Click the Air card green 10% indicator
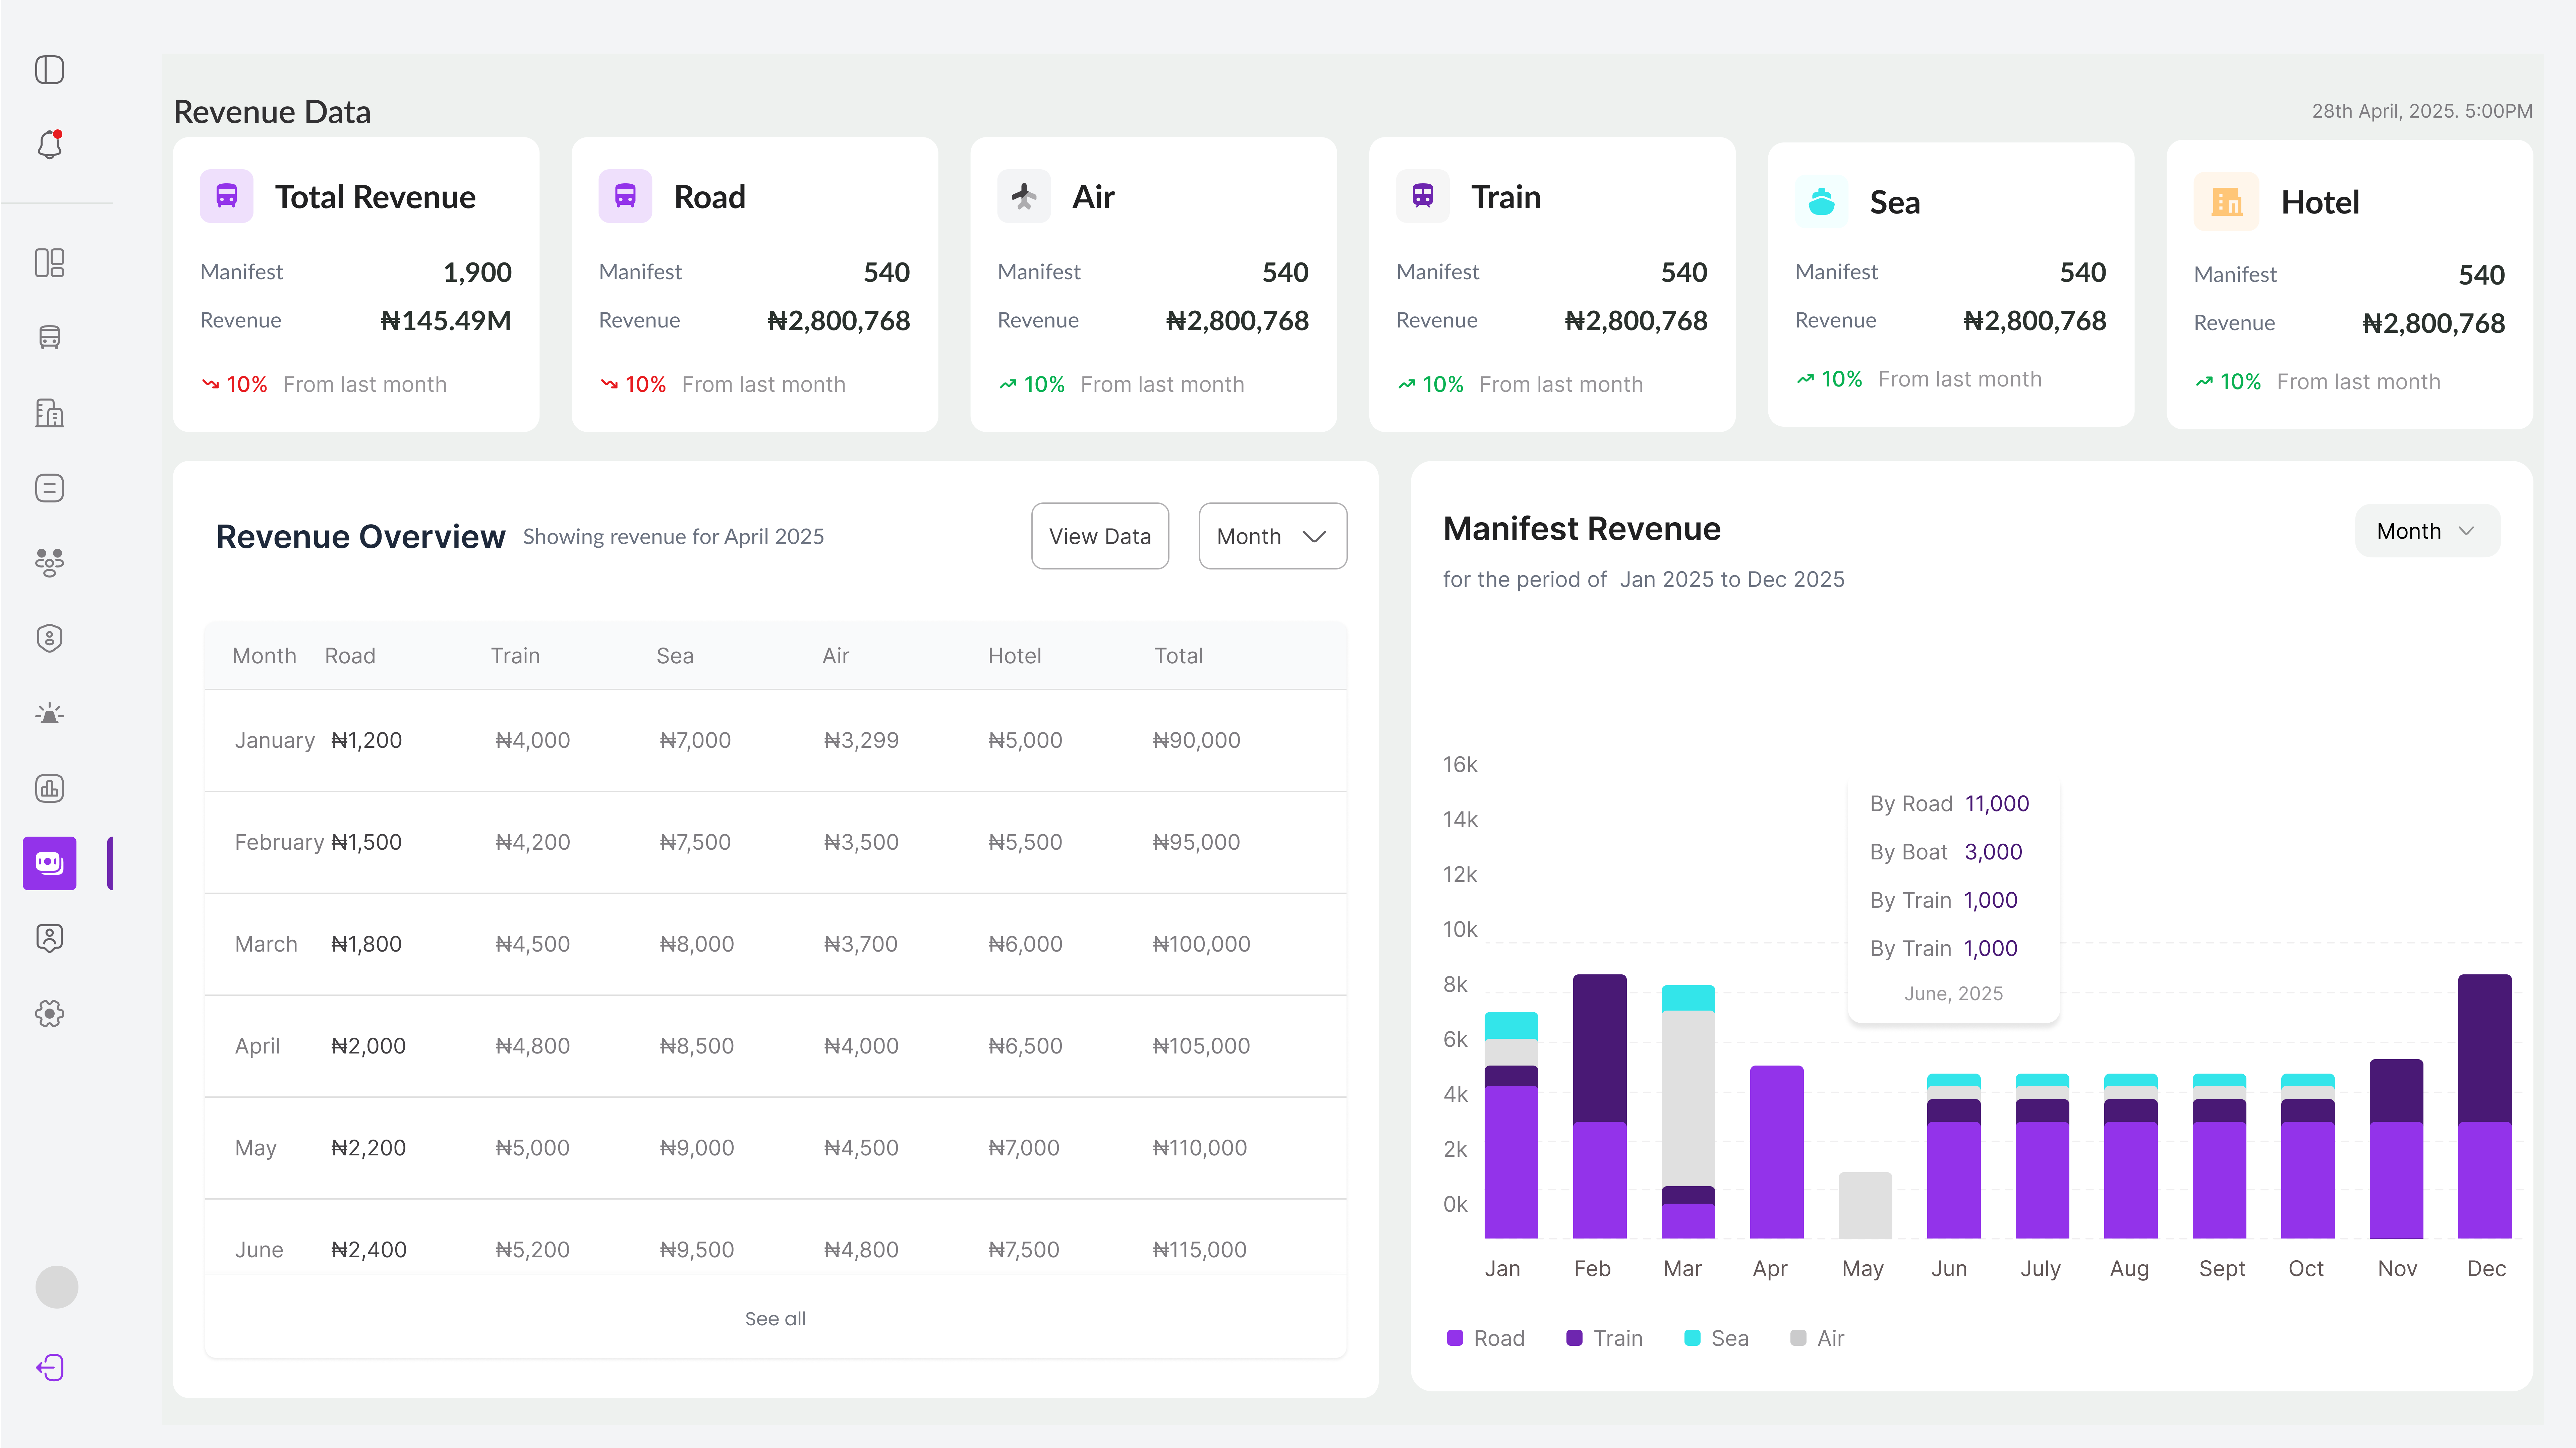This screenshot has width=2576, height=1448. click(x=1032, y=384)
